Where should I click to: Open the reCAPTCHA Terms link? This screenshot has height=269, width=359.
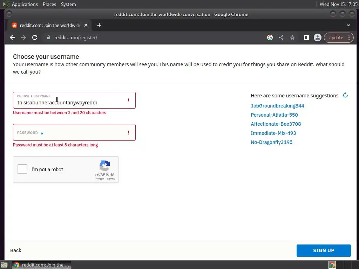coord(110,179)
